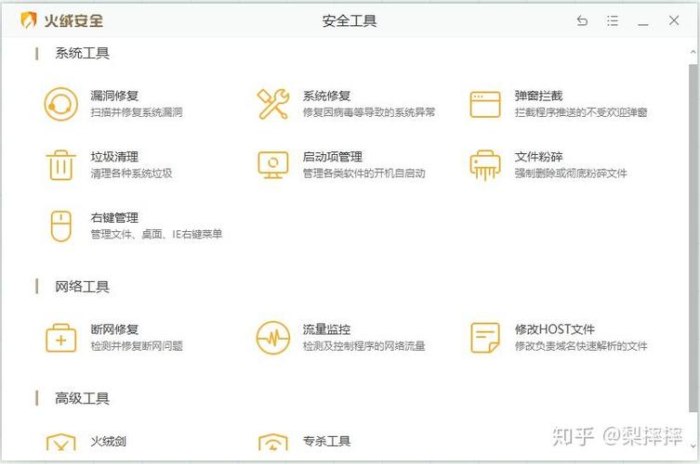The image size is (700, 464).
Task: Click the vertical scrollbar thumb
Action: [x=693, y=238]
